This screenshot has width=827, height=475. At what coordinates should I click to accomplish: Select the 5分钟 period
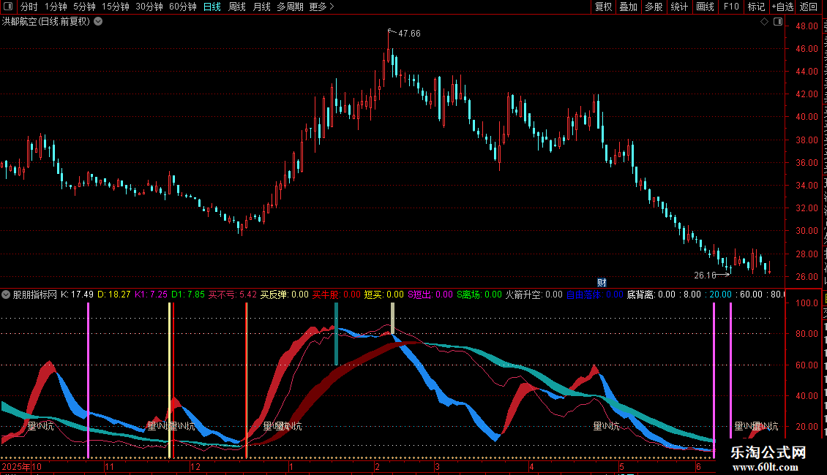84,7
